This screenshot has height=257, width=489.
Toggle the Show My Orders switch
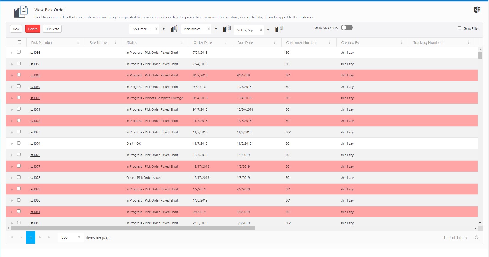[x=346, y=27]
